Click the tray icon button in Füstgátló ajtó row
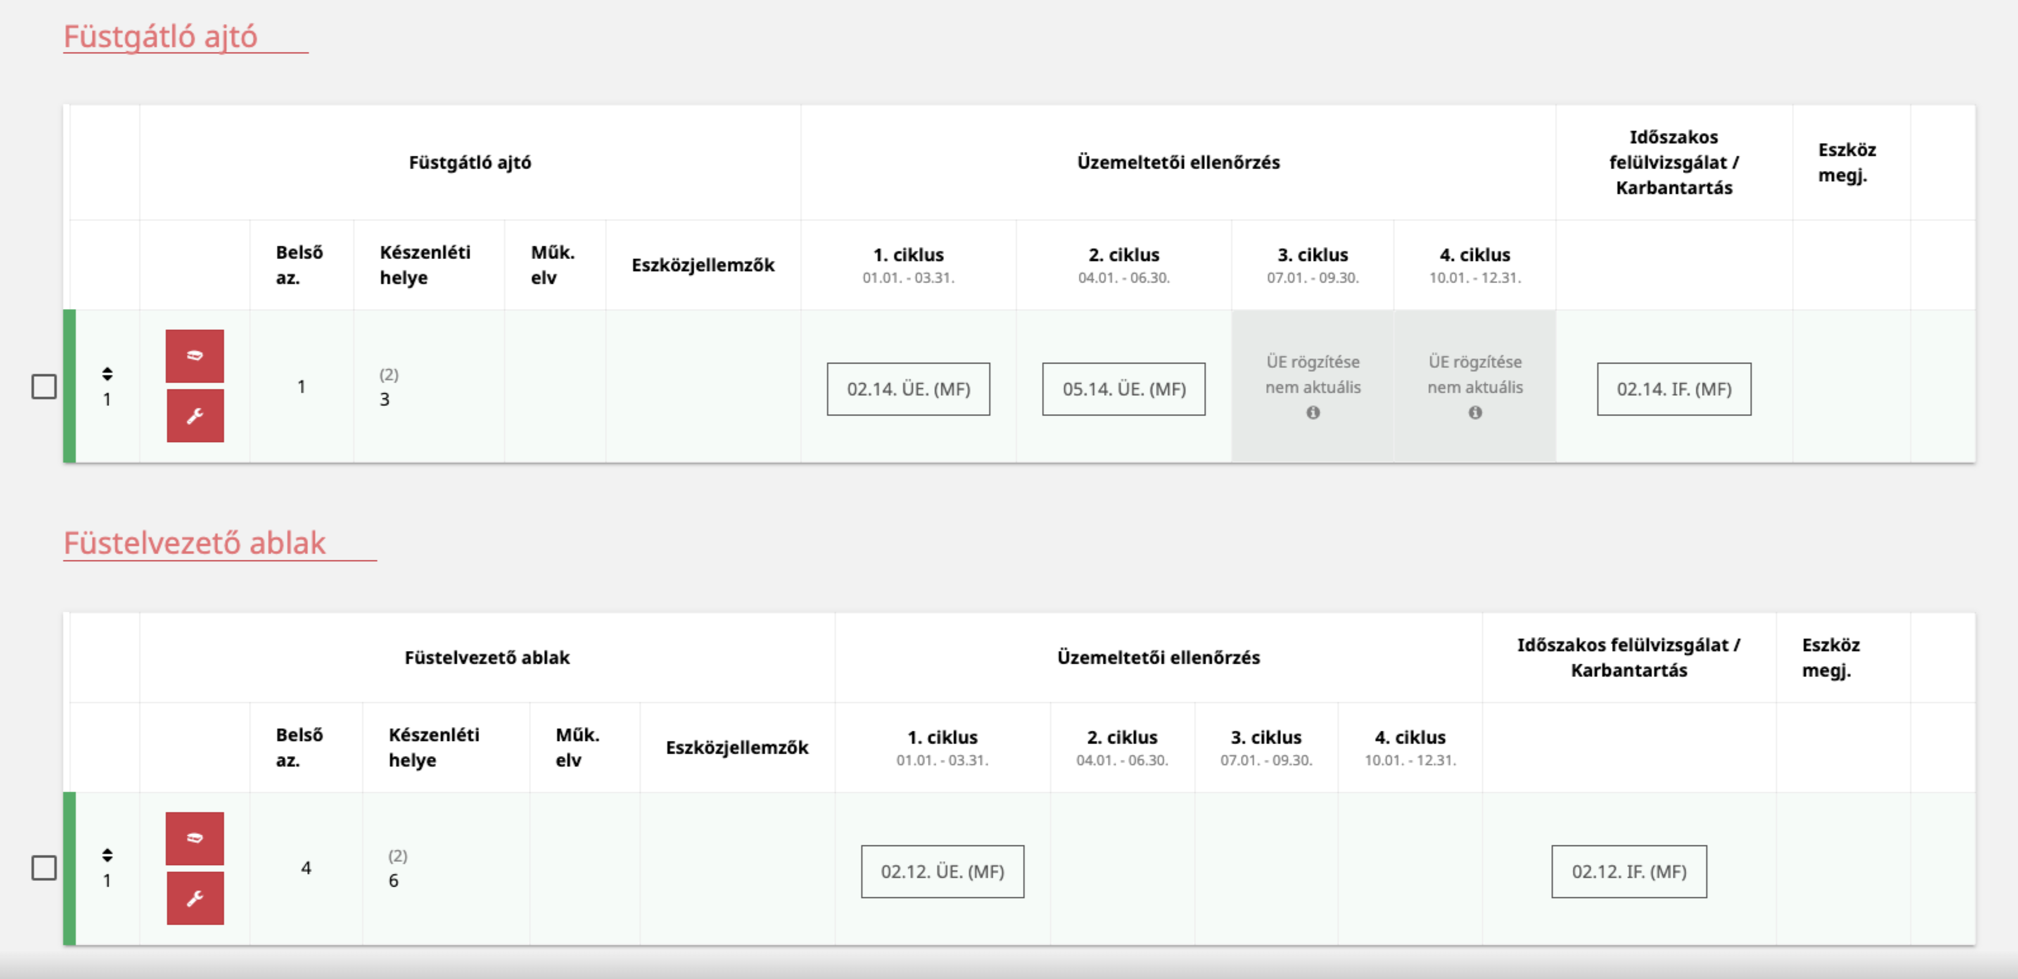2018x979 pixels. 195,356
